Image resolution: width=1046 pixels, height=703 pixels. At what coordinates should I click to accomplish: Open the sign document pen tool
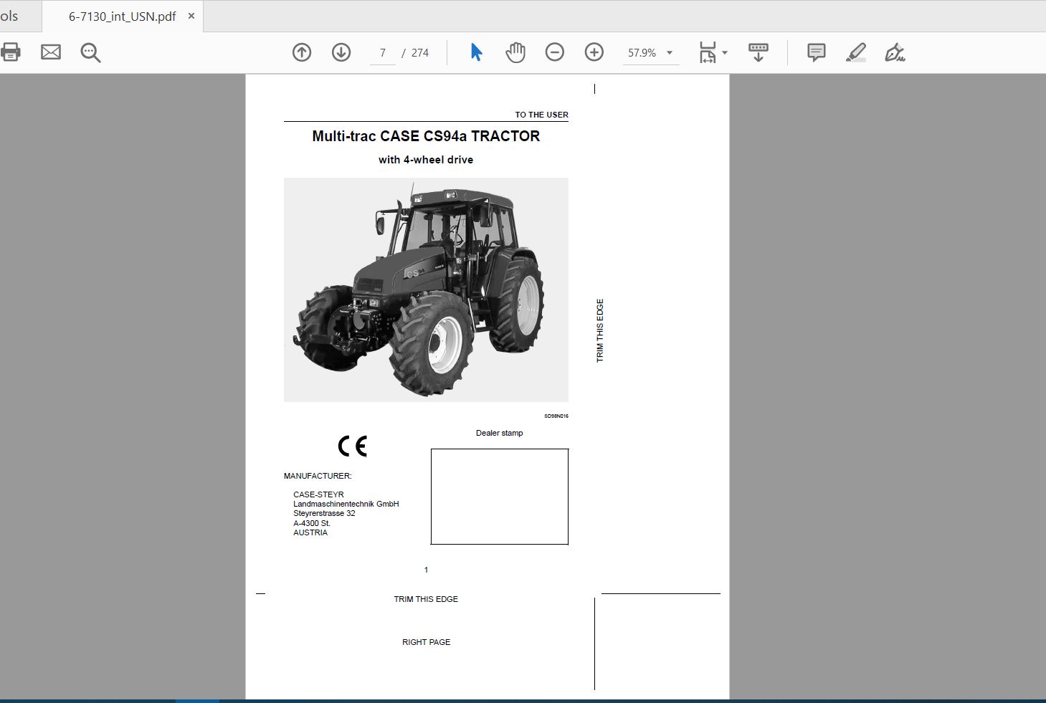(x=895, y=52)
